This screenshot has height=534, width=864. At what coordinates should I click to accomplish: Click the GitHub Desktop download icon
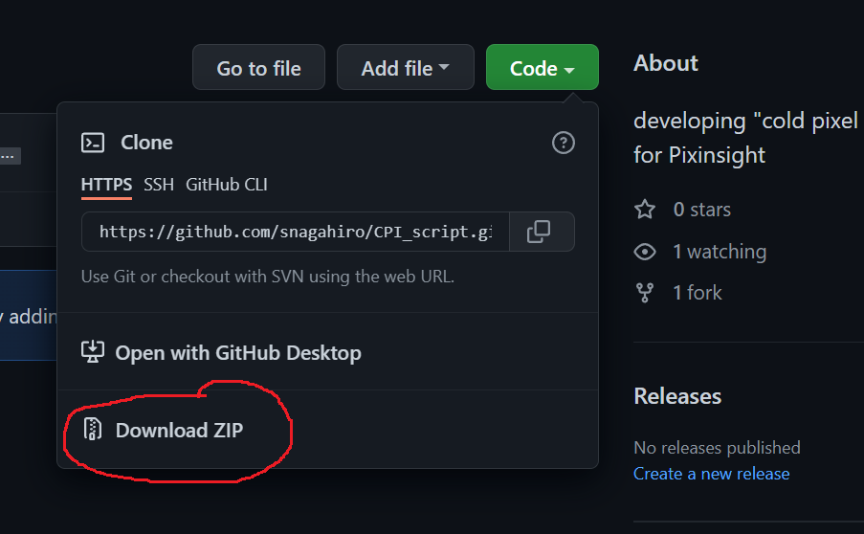[x=93, y=351]
